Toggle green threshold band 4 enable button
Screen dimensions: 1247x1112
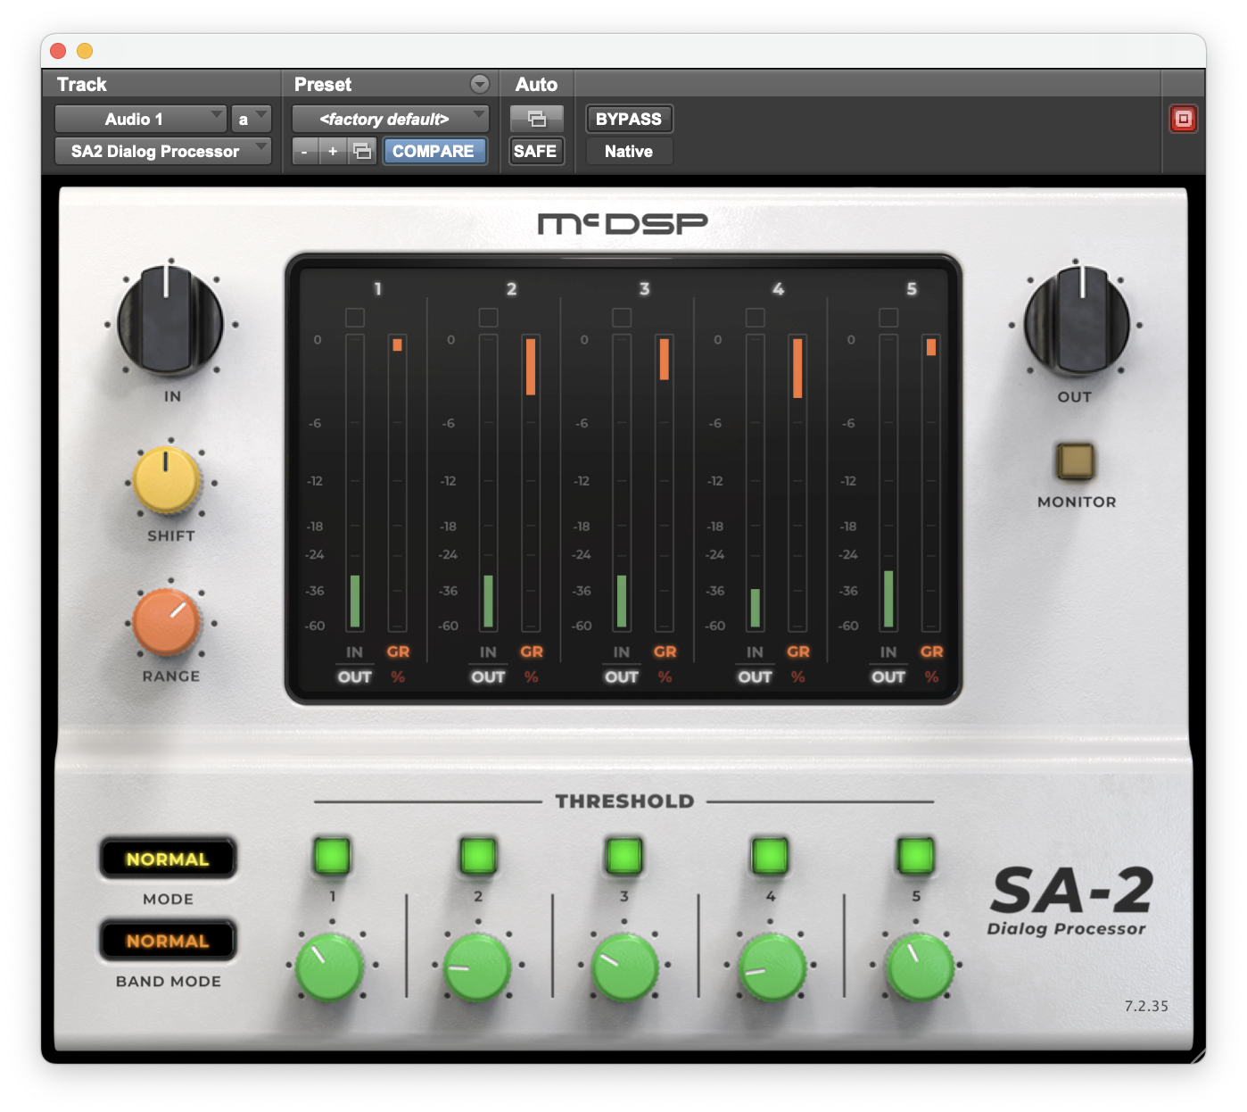(770, 855)
